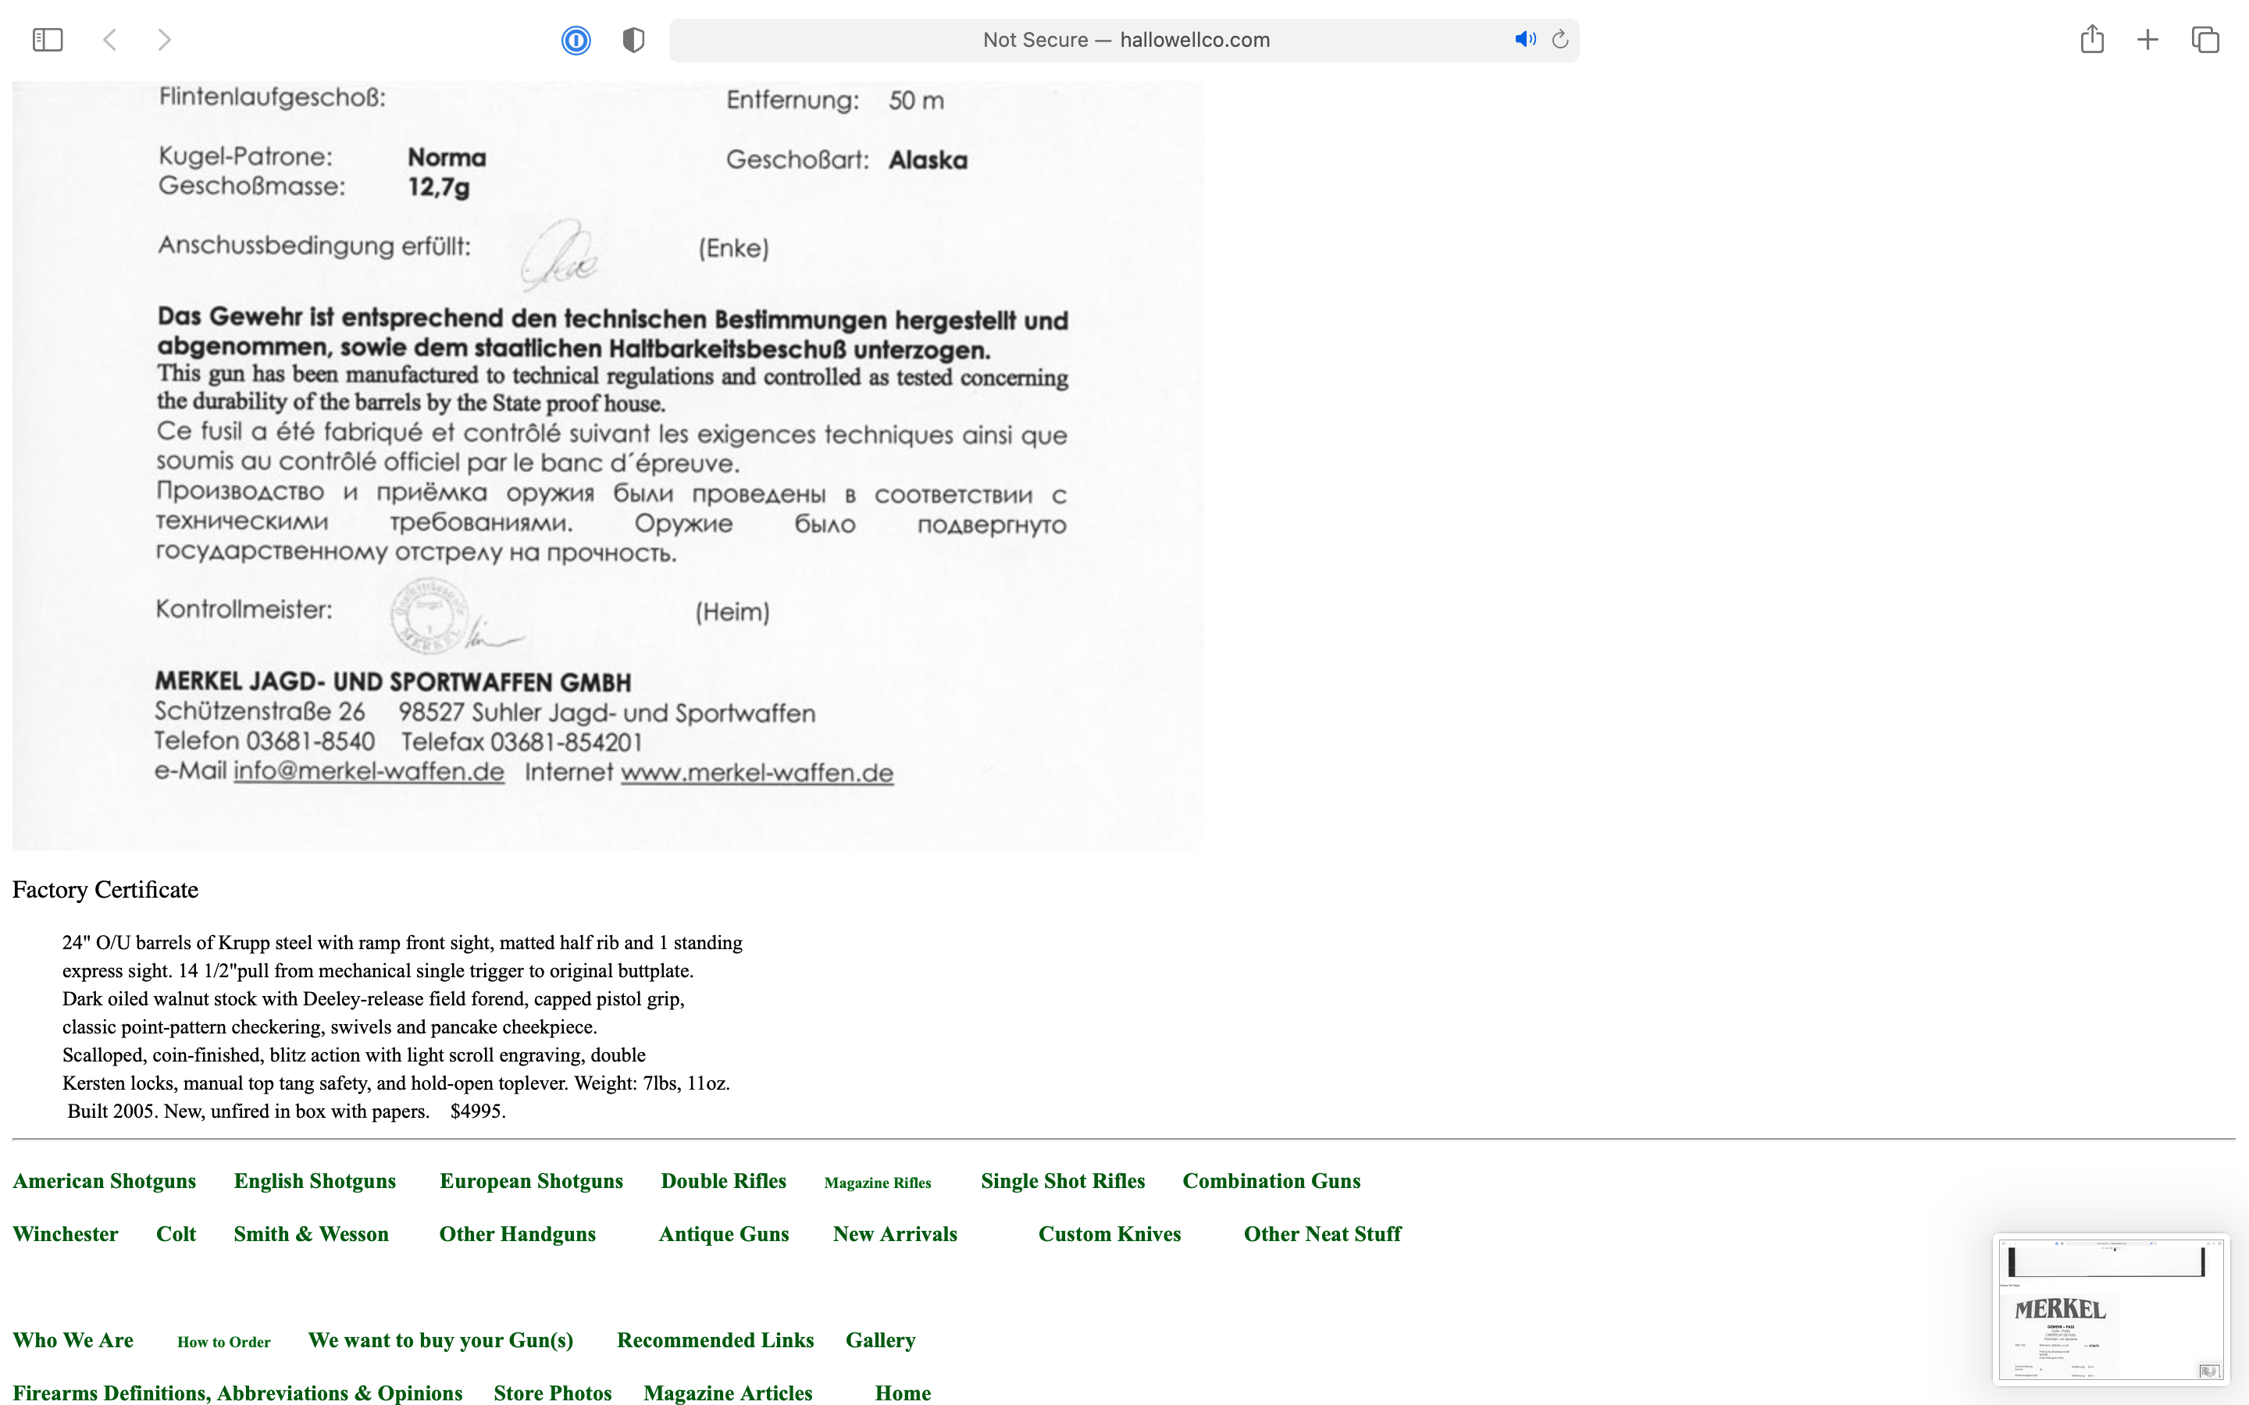Show the tab overview

tap(2205, 40)
